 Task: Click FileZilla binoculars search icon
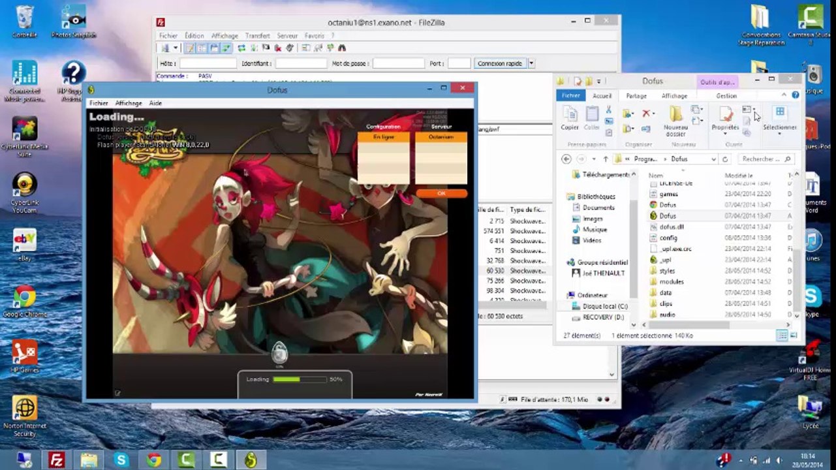[x=341, y=48]
